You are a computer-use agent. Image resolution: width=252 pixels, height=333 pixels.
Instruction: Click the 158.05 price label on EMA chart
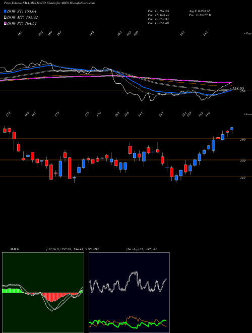tap(238, 88)
